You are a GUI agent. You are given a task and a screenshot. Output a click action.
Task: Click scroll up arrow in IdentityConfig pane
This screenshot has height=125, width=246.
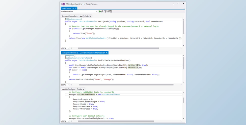(x=184, y=92)
